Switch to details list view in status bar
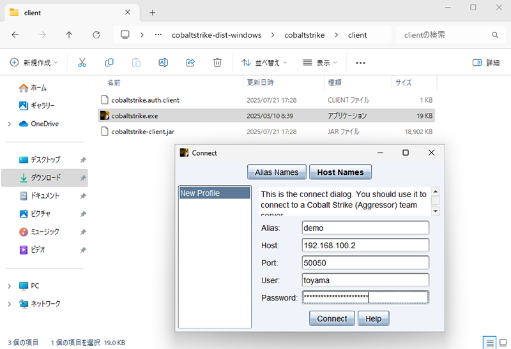Screen dimensions: 511x349 [489, 343]
